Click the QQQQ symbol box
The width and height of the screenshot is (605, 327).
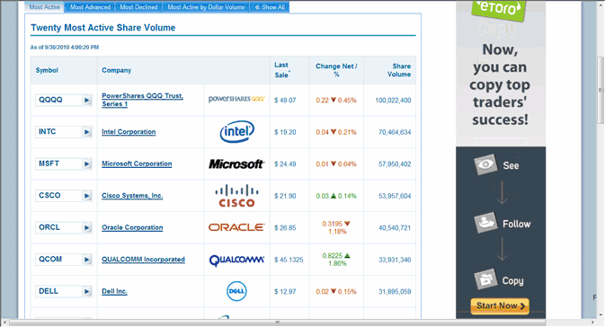(63, 100)
